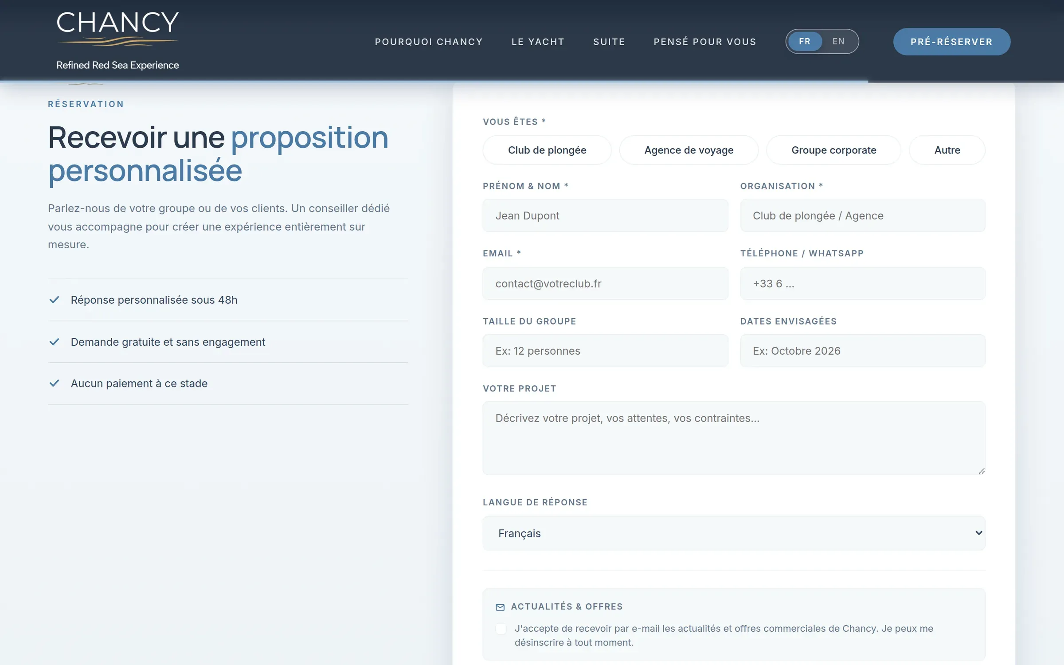1064x665 pixels.
Task: Click the Actualités & Offres envelope icon
Action: click(x=500, y=607)
